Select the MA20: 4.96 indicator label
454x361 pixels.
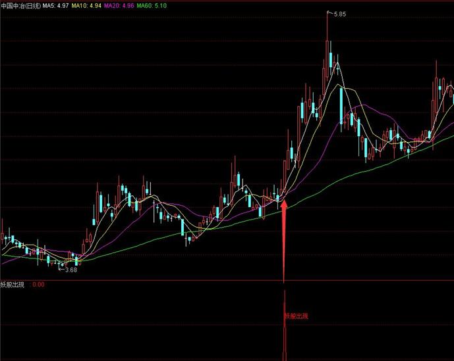tap(119, 5)
